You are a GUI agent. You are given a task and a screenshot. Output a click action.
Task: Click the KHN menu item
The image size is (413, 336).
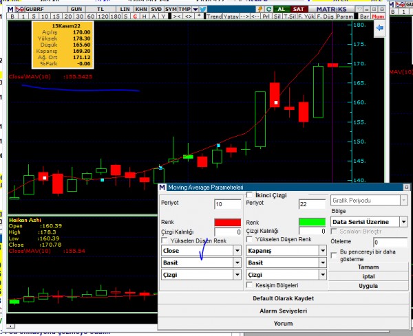(141, 9)
